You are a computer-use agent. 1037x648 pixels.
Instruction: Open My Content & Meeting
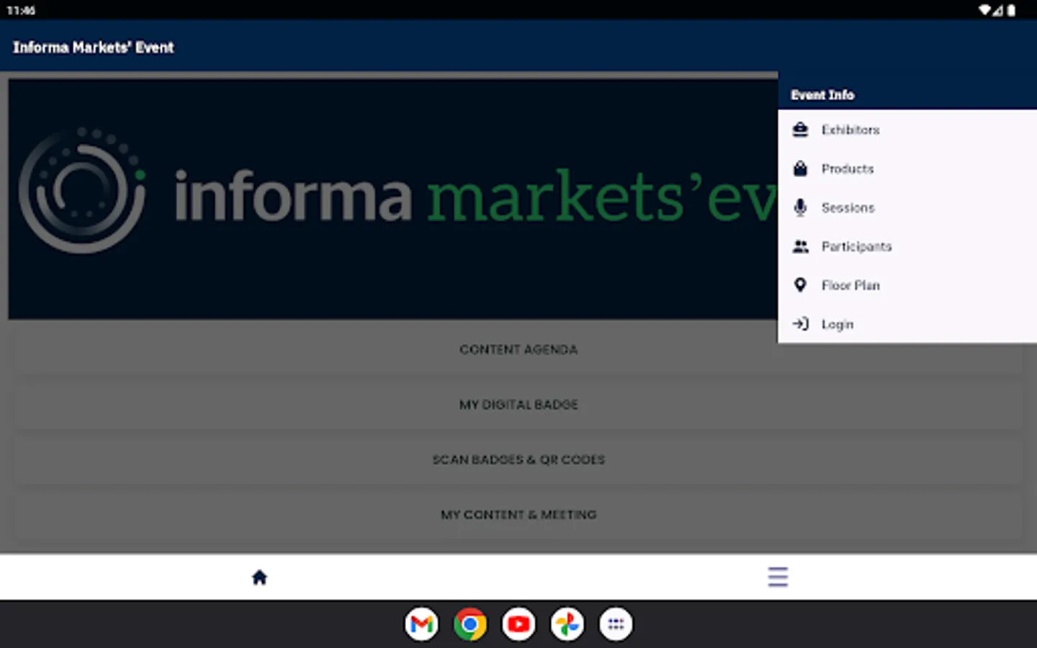point(518,515)
